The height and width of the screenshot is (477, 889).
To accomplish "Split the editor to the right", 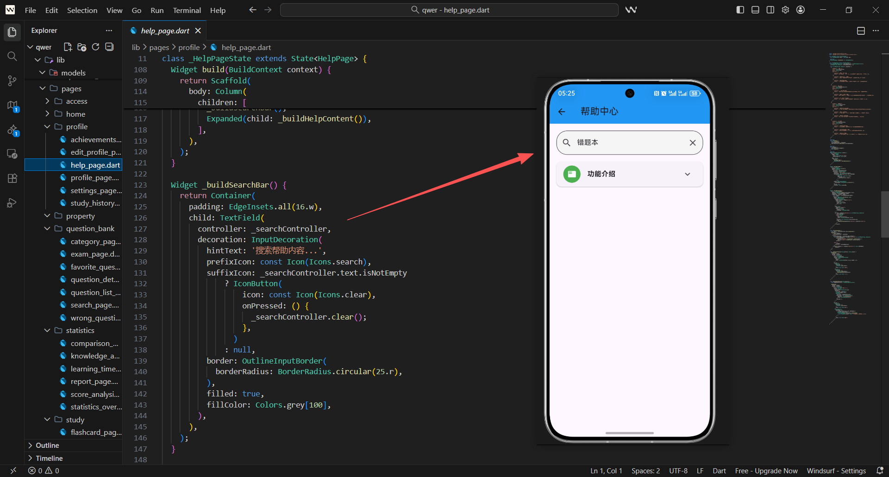I will click(x=861, y=31).
